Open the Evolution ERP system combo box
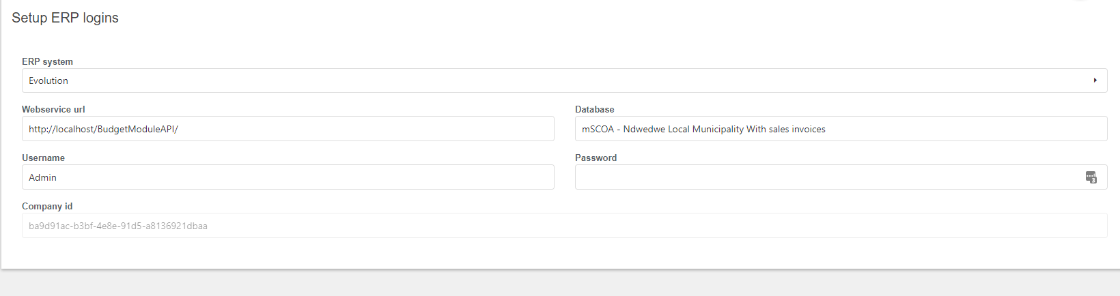The width and height of the screenshot is (1120, 296). pos(546,80)
